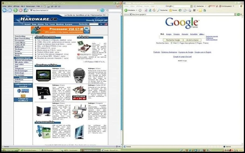This screenshot has width=245, height=153.
Task: Open Cartes Mères link in sidebar
Action: [x=20, y=43]
